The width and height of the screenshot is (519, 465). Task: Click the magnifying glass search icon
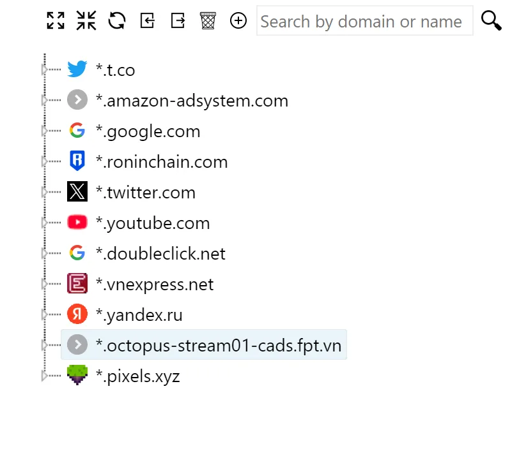(x=491, y=20)
